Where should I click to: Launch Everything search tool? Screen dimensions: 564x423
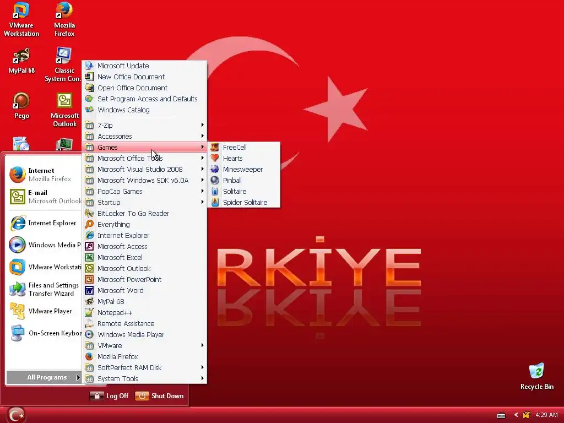coord(144,225)
